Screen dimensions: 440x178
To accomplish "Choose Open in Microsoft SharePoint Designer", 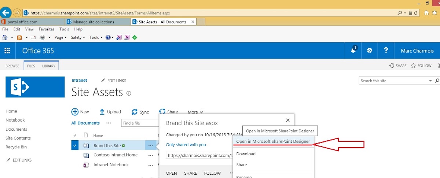I will click(x=273, y=141).
